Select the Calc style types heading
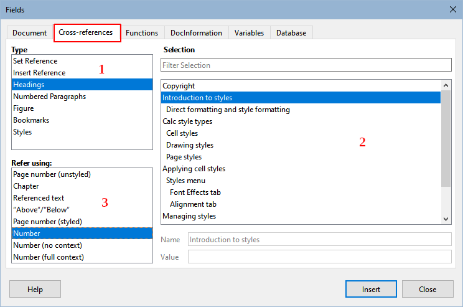Screen dimensions: 463x307 click(187, 121)
